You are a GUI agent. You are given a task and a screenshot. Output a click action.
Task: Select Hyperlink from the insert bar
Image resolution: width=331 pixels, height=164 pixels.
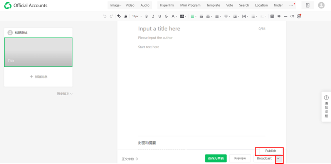167,5
